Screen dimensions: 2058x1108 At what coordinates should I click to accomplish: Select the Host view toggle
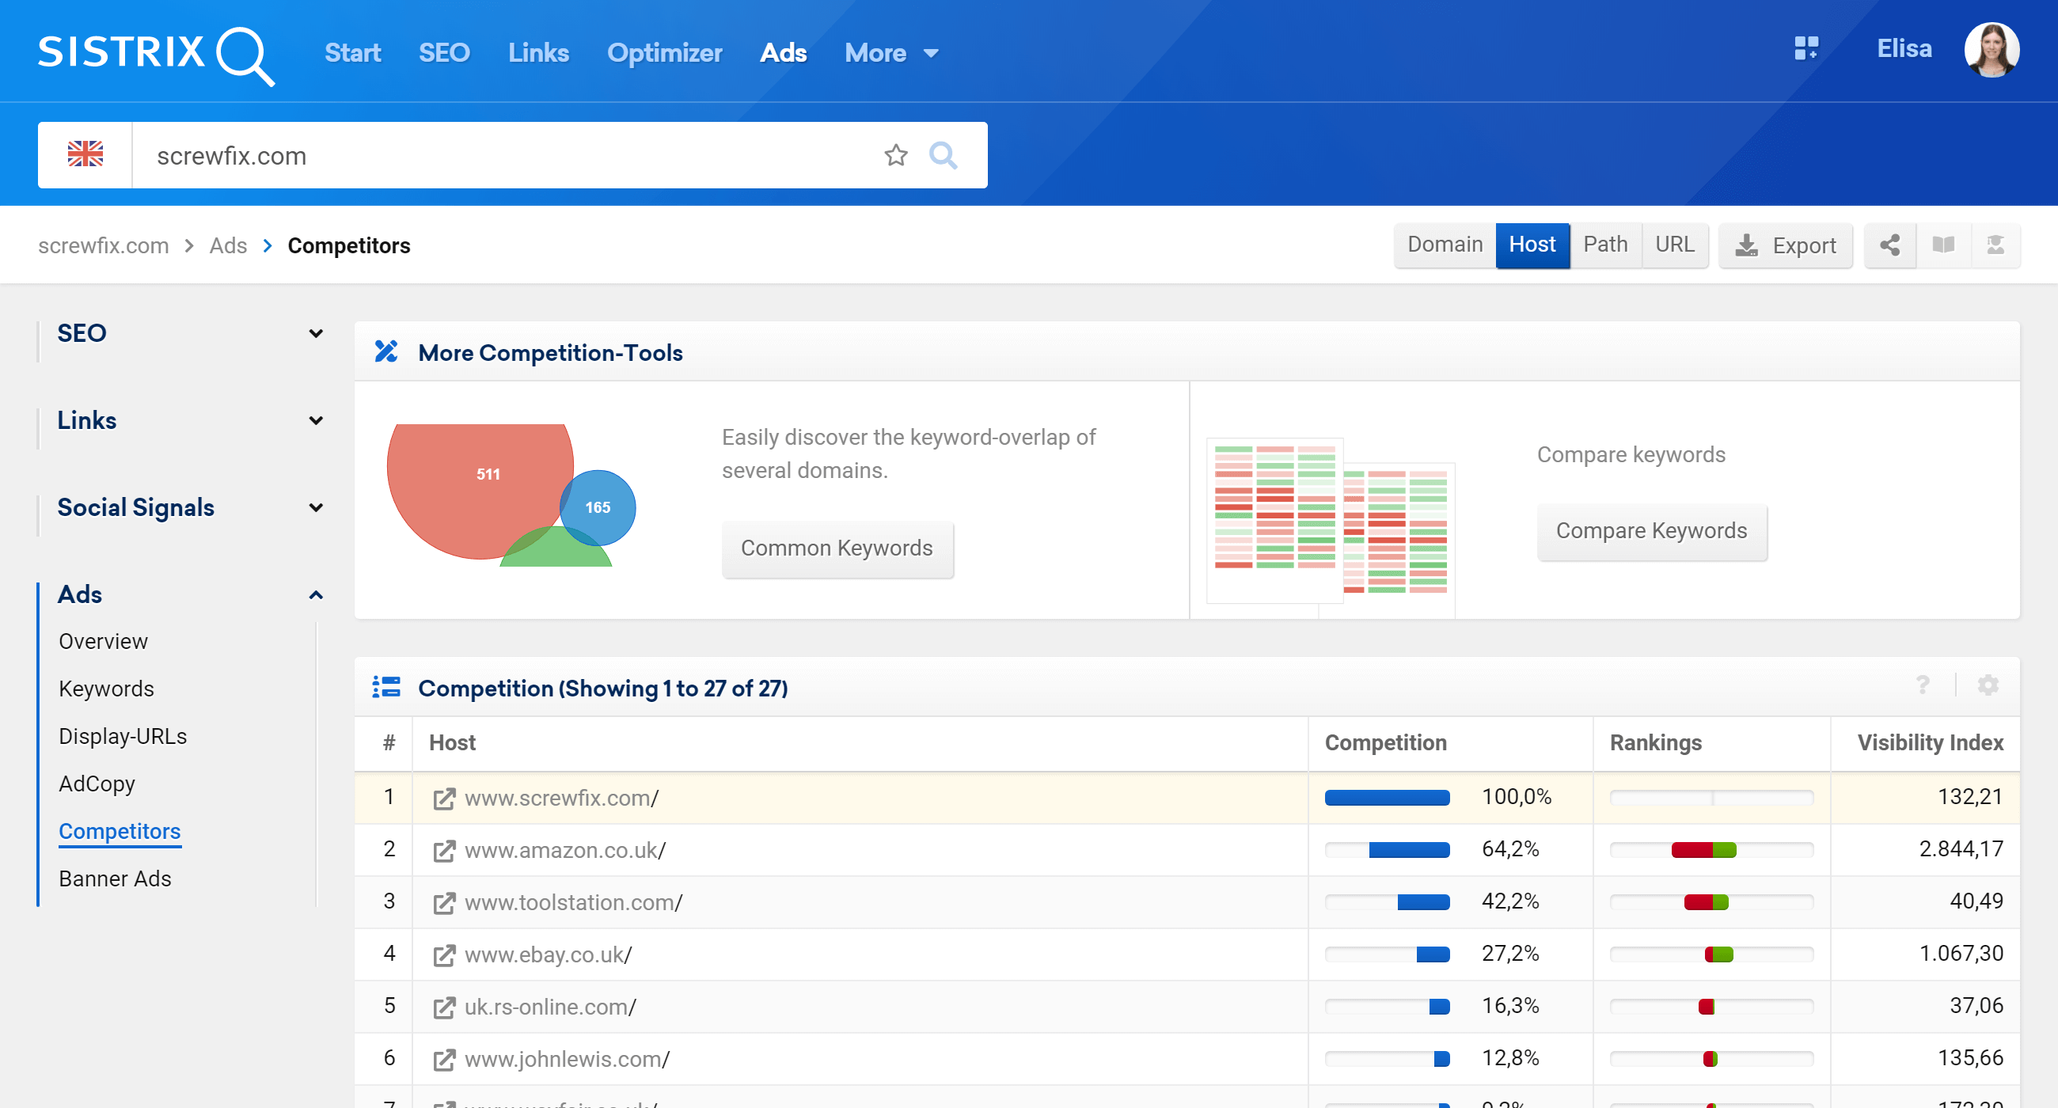pos(1532,245)
